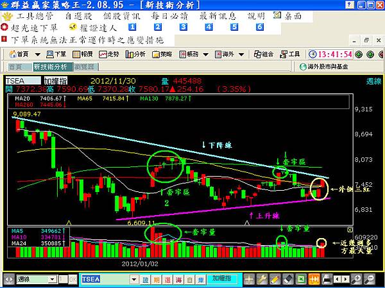
Task: Open the 週線 period dropdown
Action: [52, 280]
